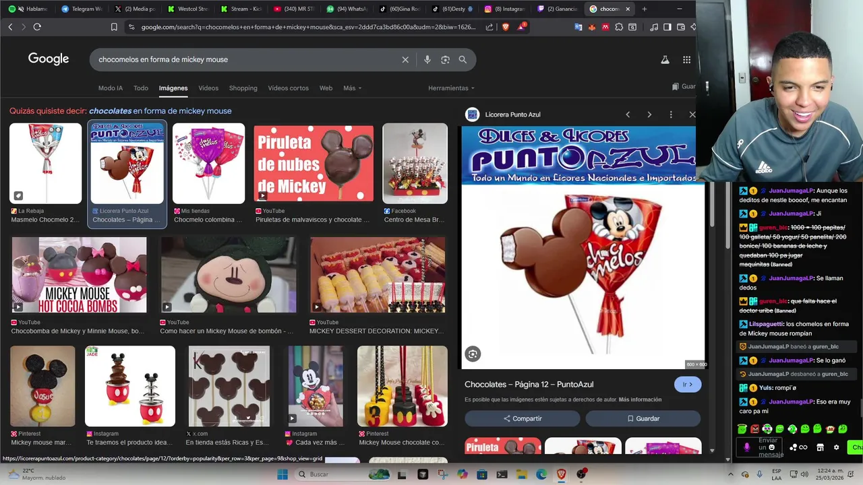The image size is (863, 485).
Task: Open the La Rebaja Masmelo Chocmelo thumbnail
Action: pyautogui.click(x=45, y=163)
